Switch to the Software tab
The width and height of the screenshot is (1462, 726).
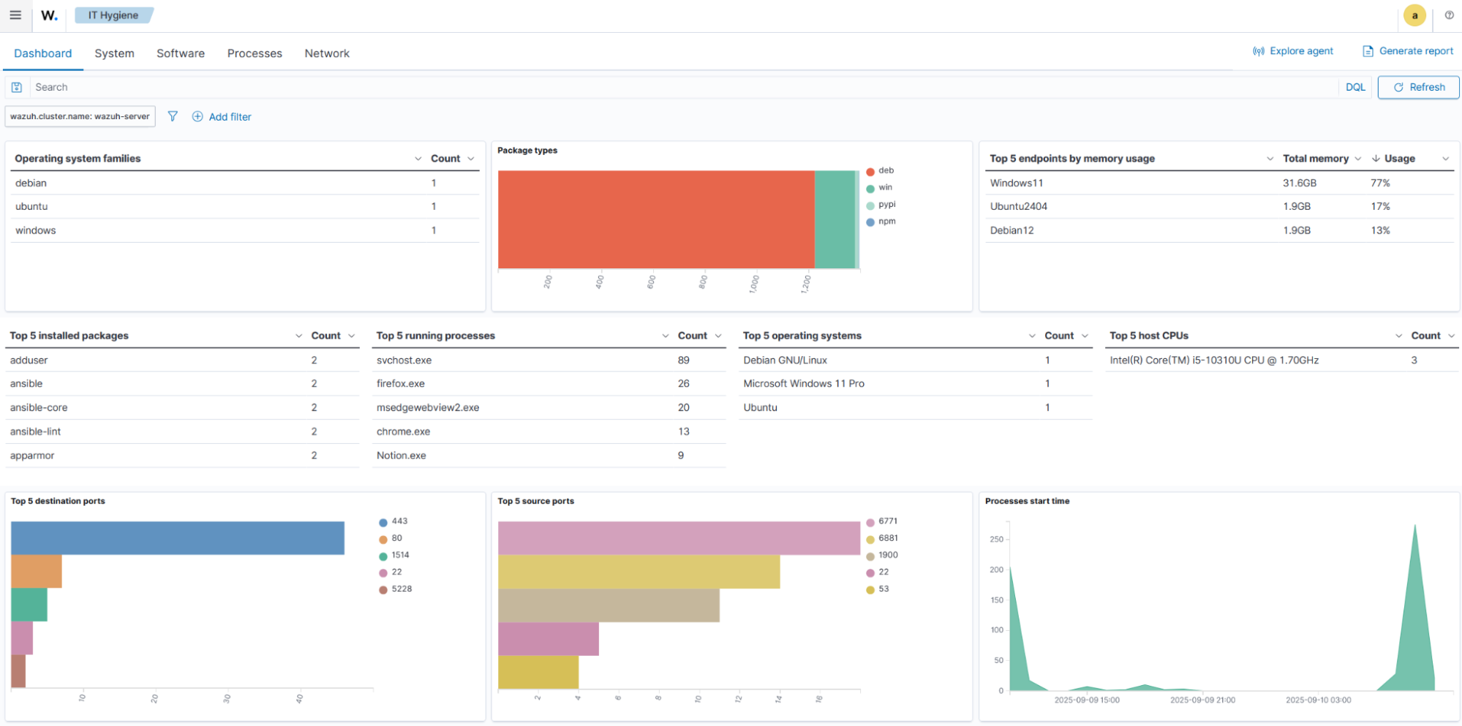point(180,53)
